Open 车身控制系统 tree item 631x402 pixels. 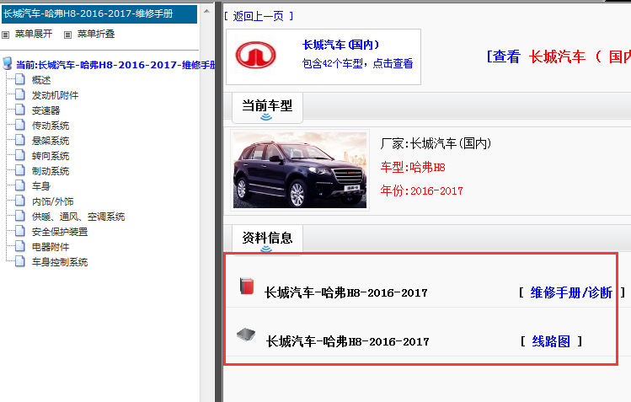tap(60, 262)
